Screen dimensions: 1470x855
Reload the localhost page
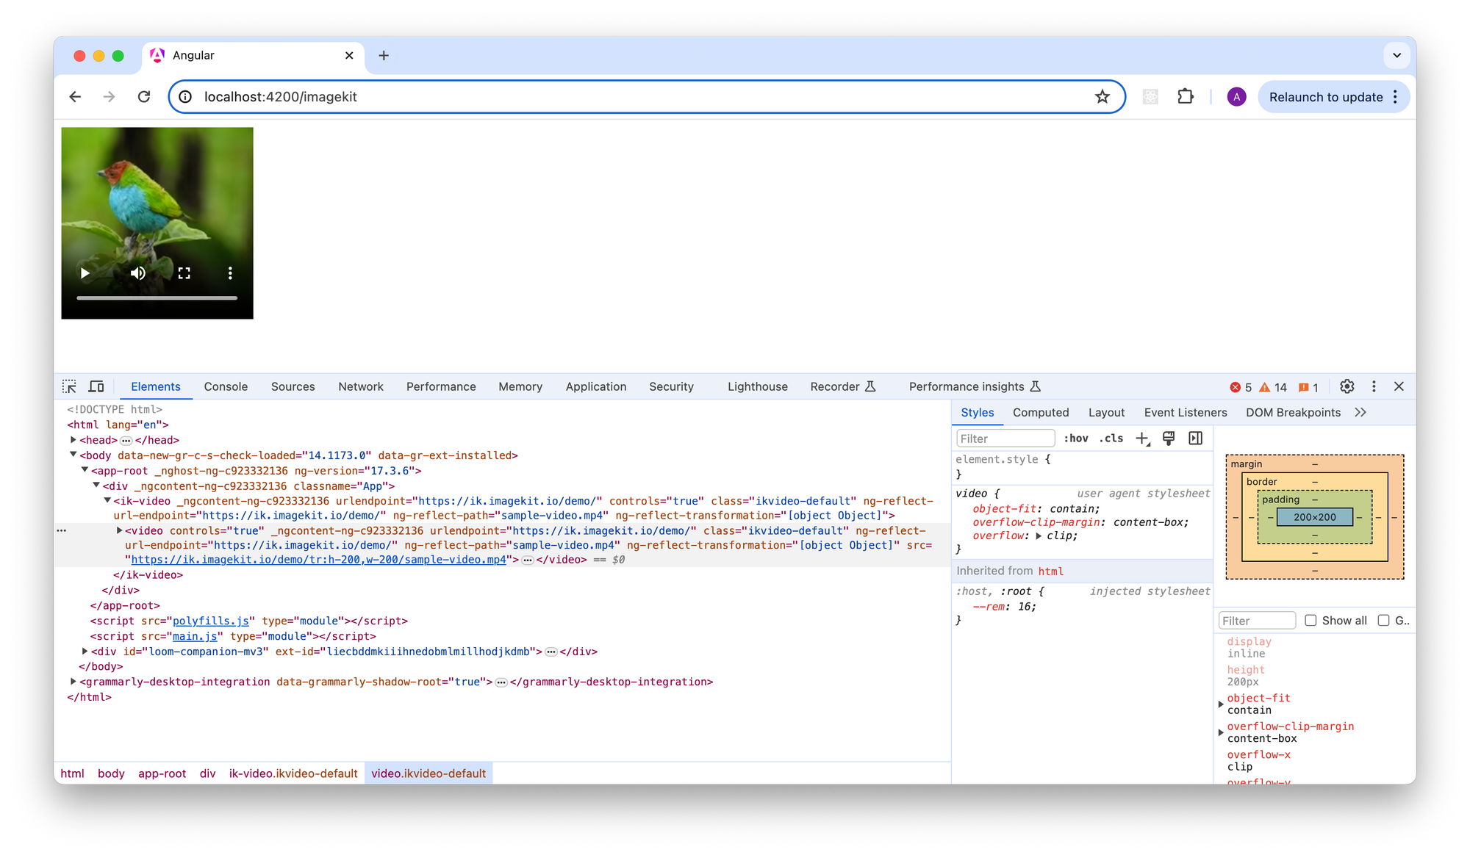[x=144, y=97]
